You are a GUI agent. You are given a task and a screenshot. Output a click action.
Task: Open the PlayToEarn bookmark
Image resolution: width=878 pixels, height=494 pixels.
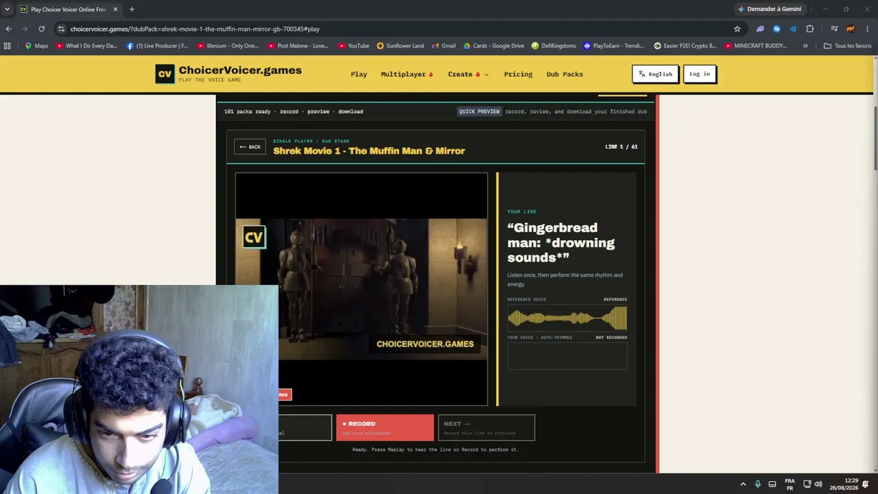613,46
